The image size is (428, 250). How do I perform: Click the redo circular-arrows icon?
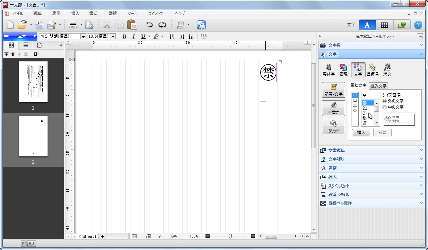click(162, 25)
